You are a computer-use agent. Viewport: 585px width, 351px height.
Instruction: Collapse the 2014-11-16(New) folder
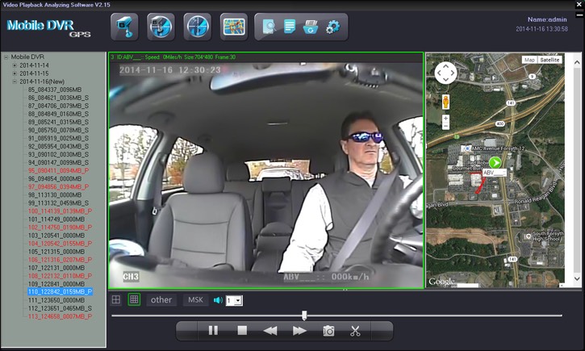(x=15, y=81)
